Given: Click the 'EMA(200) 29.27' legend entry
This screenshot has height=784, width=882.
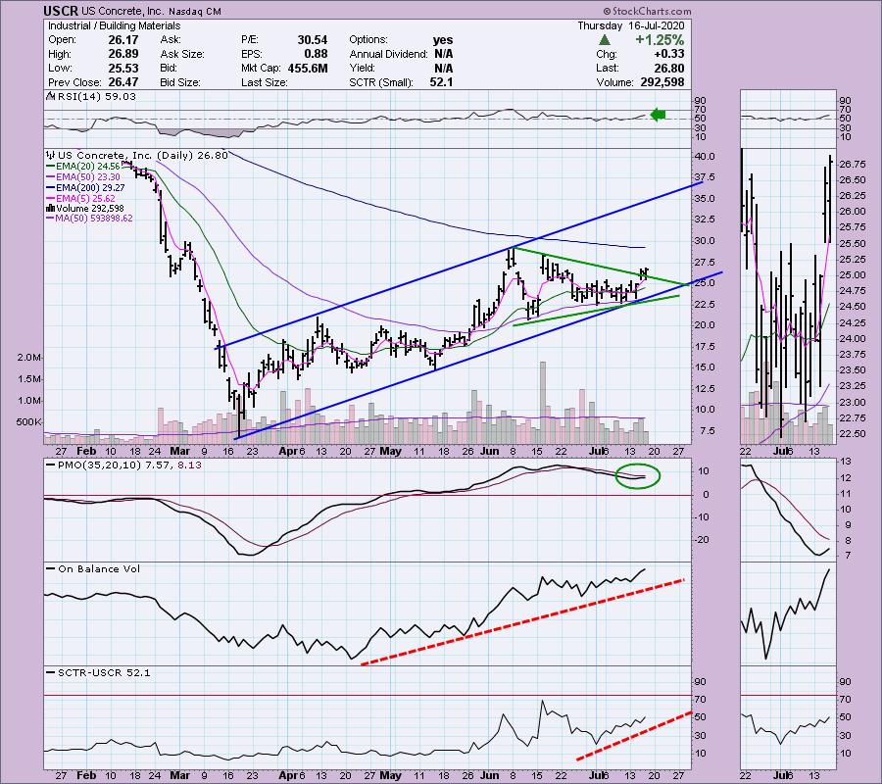Looking at the screenshot, I should coord(90,188).
